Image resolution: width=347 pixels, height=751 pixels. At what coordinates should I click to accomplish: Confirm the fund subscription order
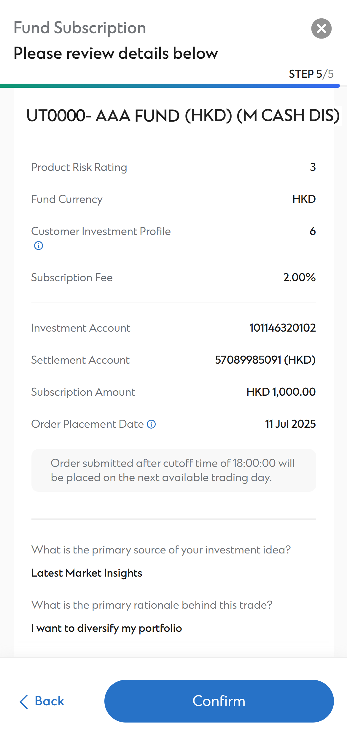click(x=219, y=701)
